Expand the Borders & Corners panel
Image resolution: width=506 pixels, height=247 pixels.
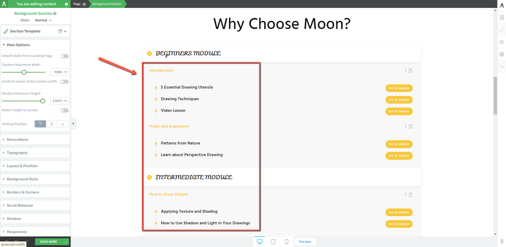[x=35, y=192]
